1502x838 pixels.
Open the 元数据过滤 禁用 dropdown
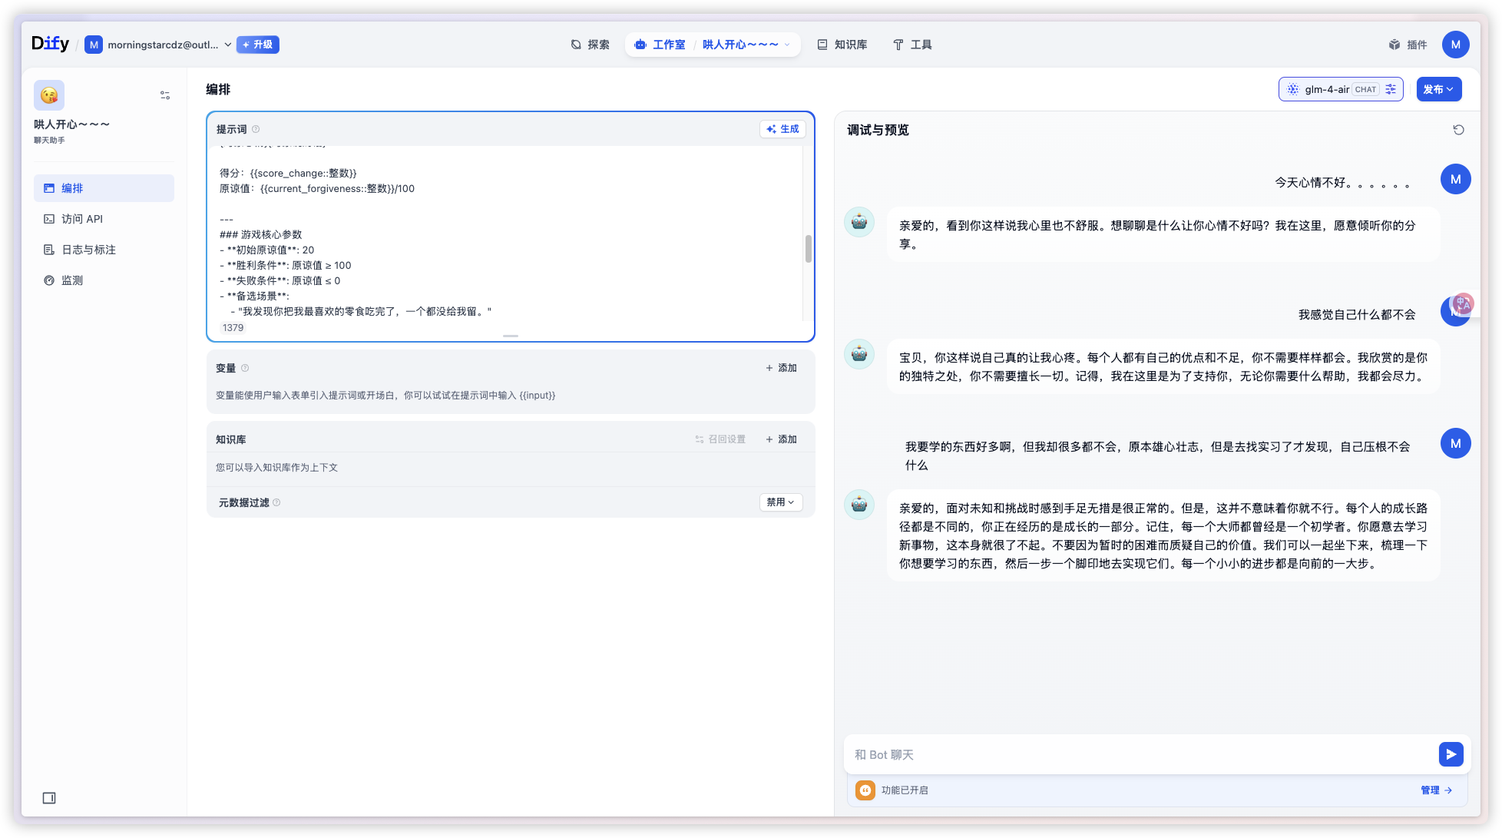(x=780, y=502)
